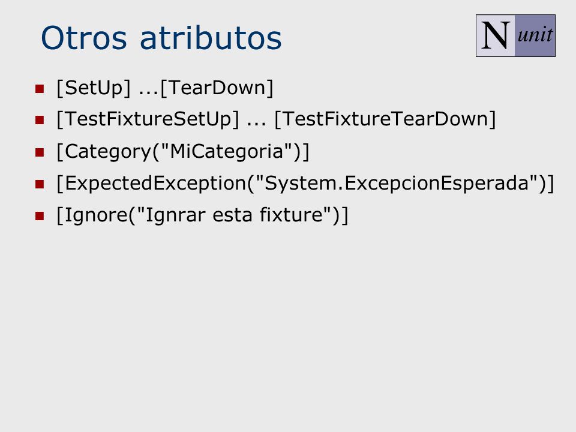Select the red bullet beside [Ignore
Screen dimensions: 576x432
40,215
